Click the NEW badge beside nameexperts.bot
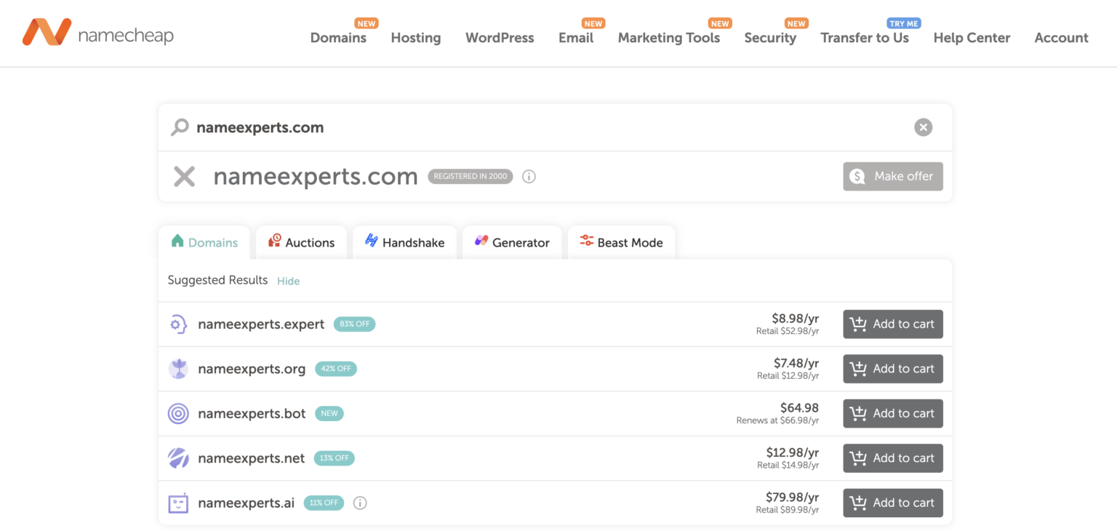Viewport: 1117px width, 531px height. pos(329,414)
